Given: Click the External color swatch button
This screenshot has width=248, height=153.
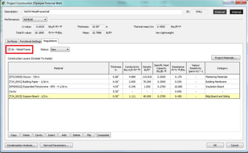Looking at the screenshot, I should tap(220, 12).
